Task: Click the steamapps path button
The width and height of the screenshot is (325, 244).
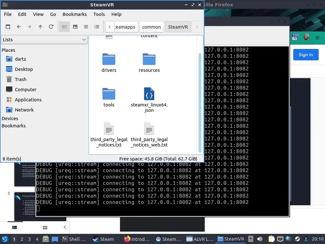Action: (x=126, y=27)
